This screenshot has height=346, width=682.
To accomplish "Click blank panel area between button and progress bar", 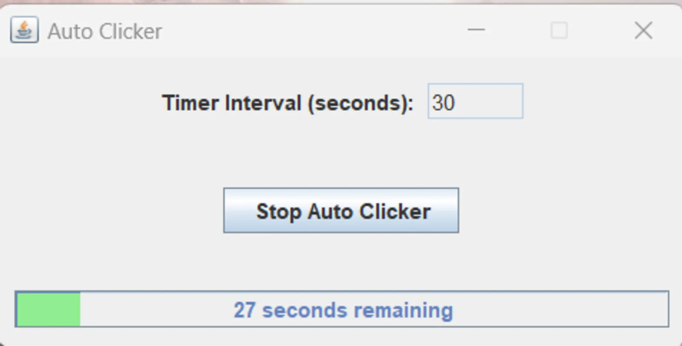I will (x=341, y=262).
